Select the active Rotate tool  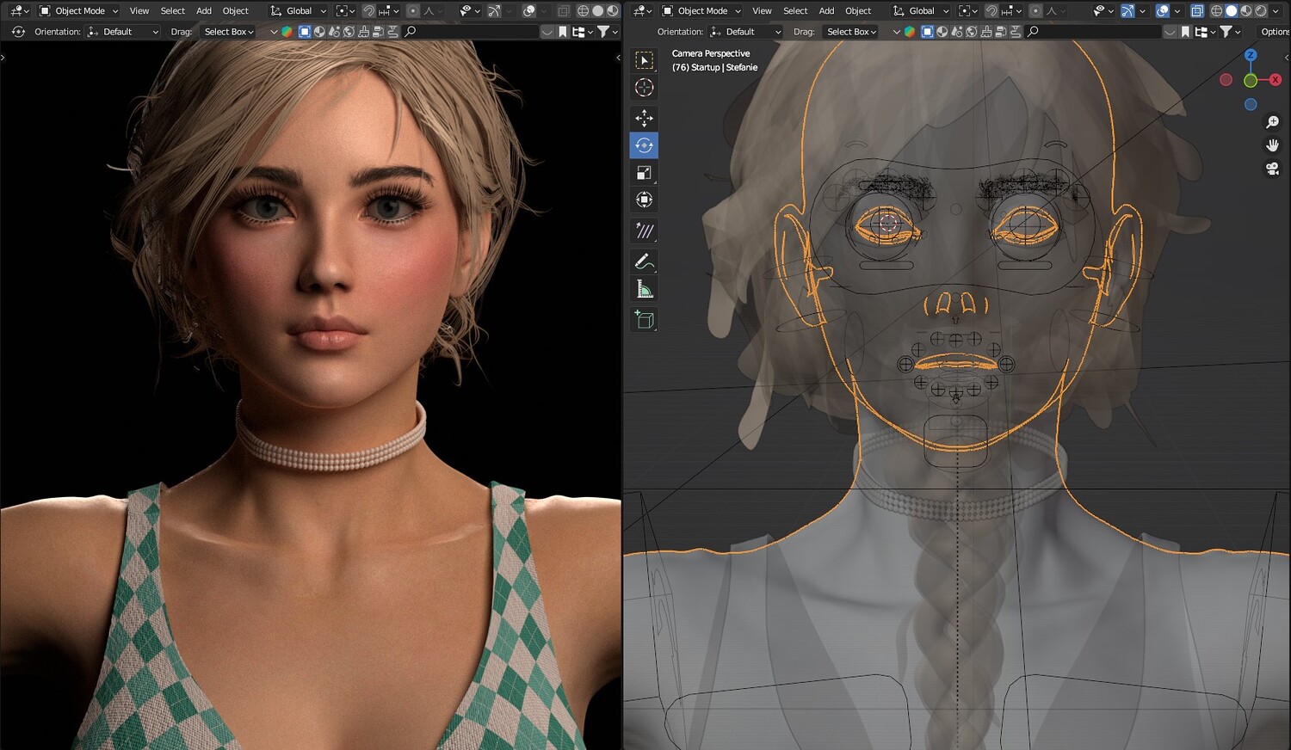point(644,145)
